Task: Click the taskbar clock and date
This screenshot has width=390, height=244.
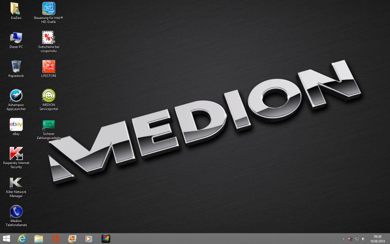Action: point(378,239)
